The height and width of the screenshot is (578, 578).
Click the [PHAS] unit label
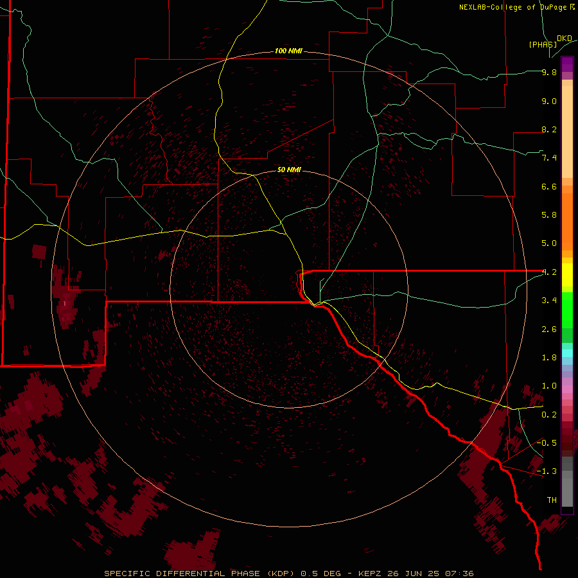(543, 44)
